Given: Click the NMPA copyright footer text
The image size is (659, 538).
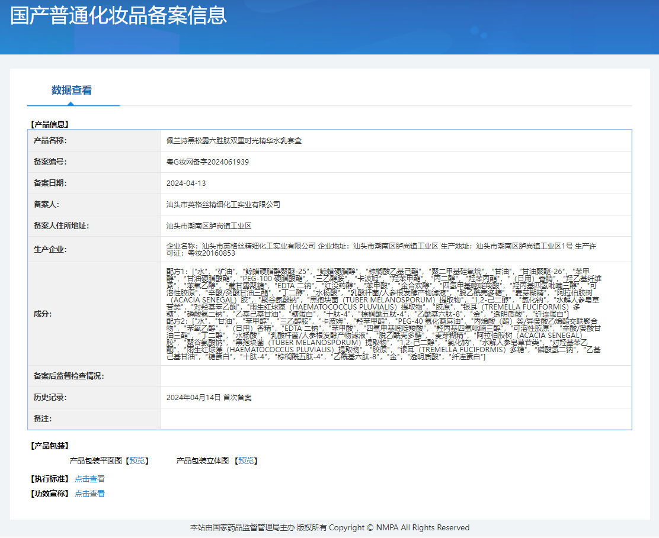Looking at the screenshot, I should (329, 527).
